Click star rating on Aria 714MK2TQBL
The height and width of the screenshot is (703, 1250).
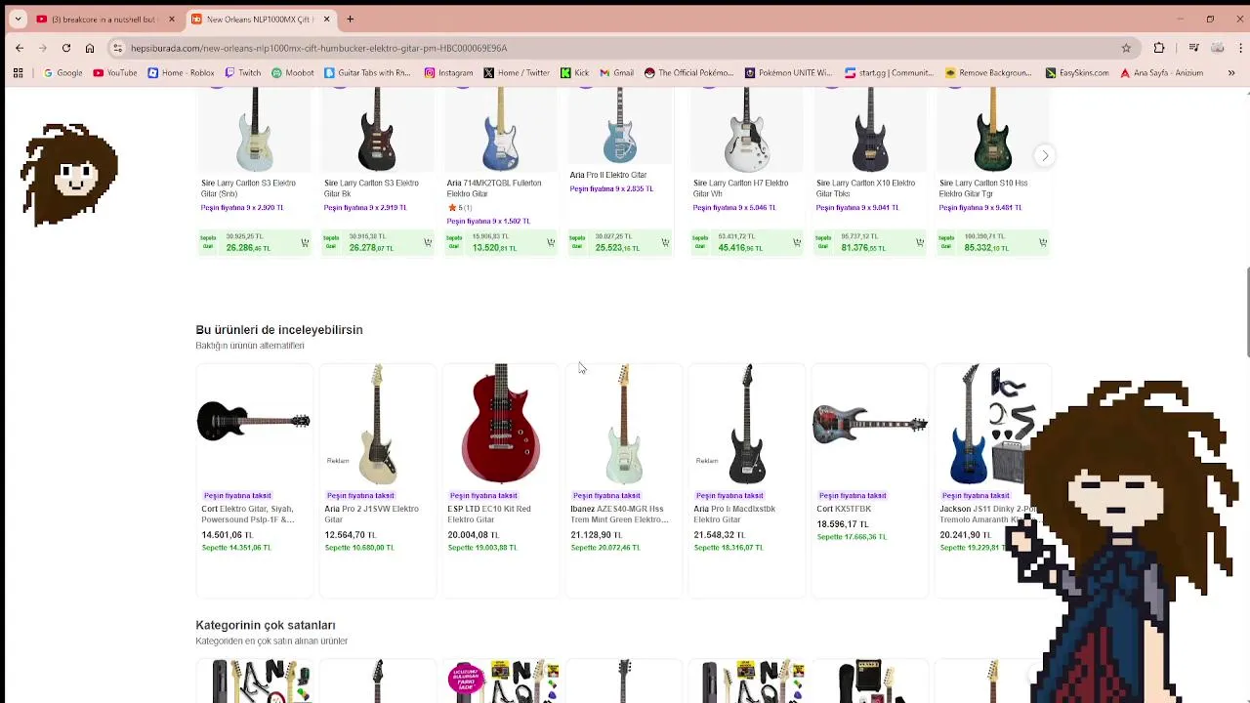tap(459, 208)
